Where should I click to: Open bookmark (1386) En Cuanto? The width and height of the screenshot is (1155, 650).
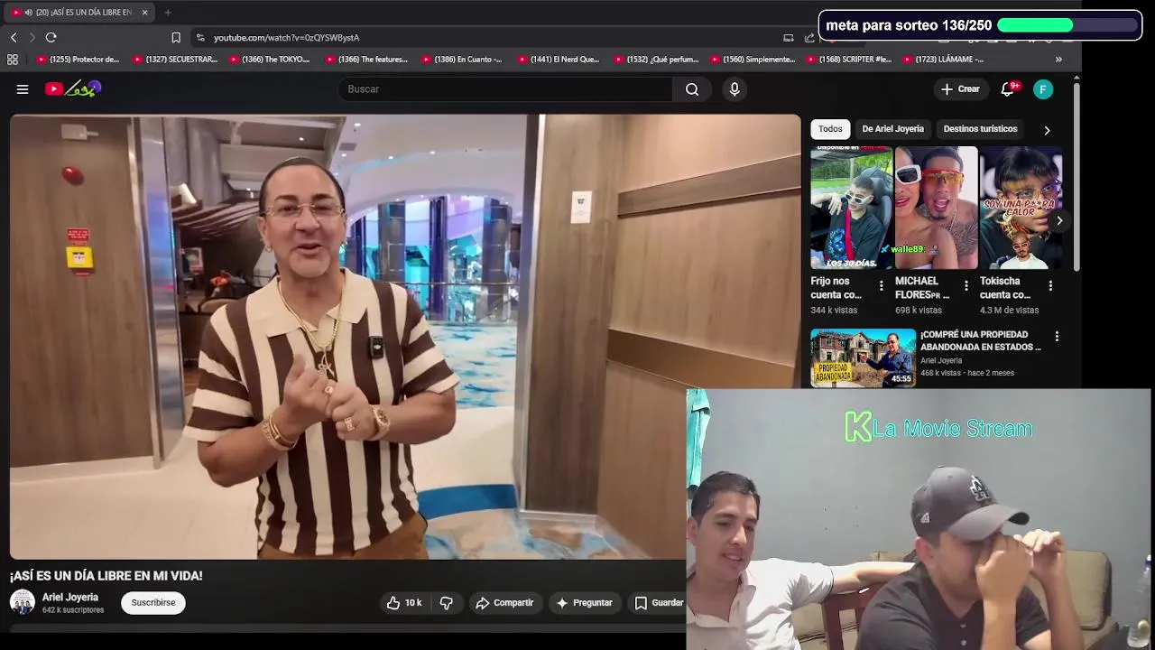tap(461, 60)
